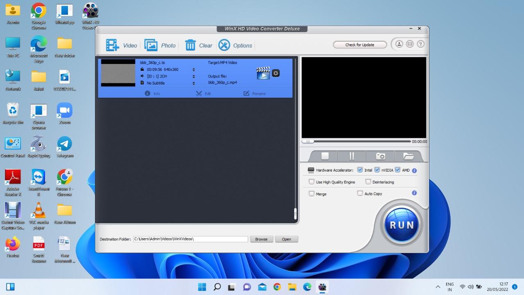Open the Options wrench icon
Screen dimensions: 524x295
224,45
